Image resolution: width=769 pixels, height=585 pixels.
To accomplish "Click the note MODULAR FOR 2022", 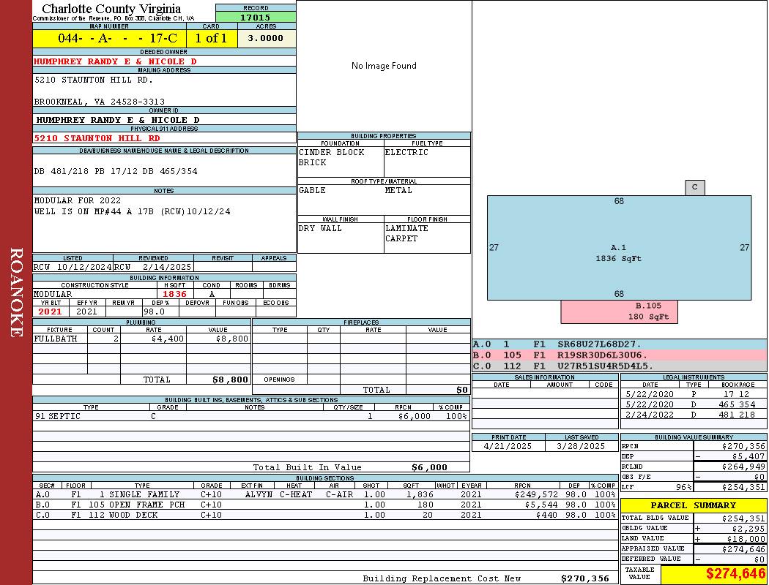I will tap(78, 200).
